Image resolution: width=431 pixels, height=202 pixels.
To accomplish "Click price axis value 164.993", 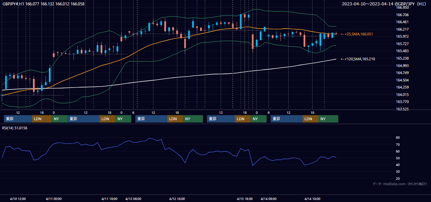I will pyautogui.click(x=402, y=66).
